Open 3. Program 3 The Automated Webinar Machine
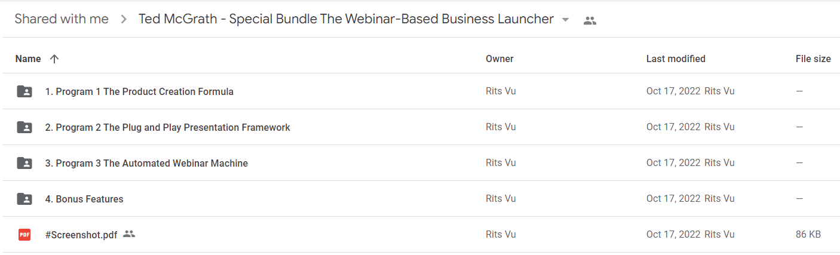Viewport: 840px width, 255px height. (146, 163)
